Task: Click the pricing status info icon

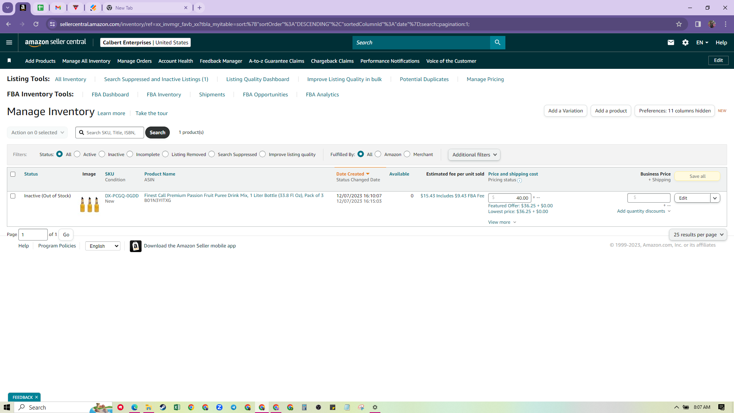Action: 520,180
